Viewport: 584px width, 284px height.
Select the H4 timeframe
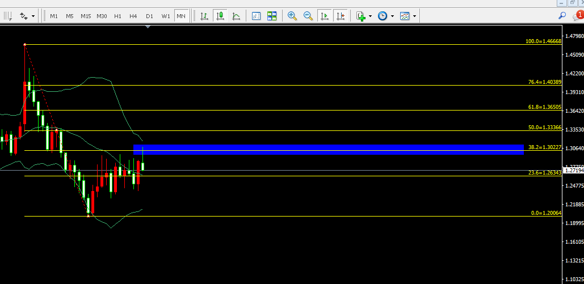(133, 16)
